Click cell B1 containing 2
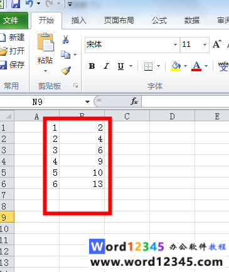The height and width of the screenshot is (272, 229). point(82,128)
